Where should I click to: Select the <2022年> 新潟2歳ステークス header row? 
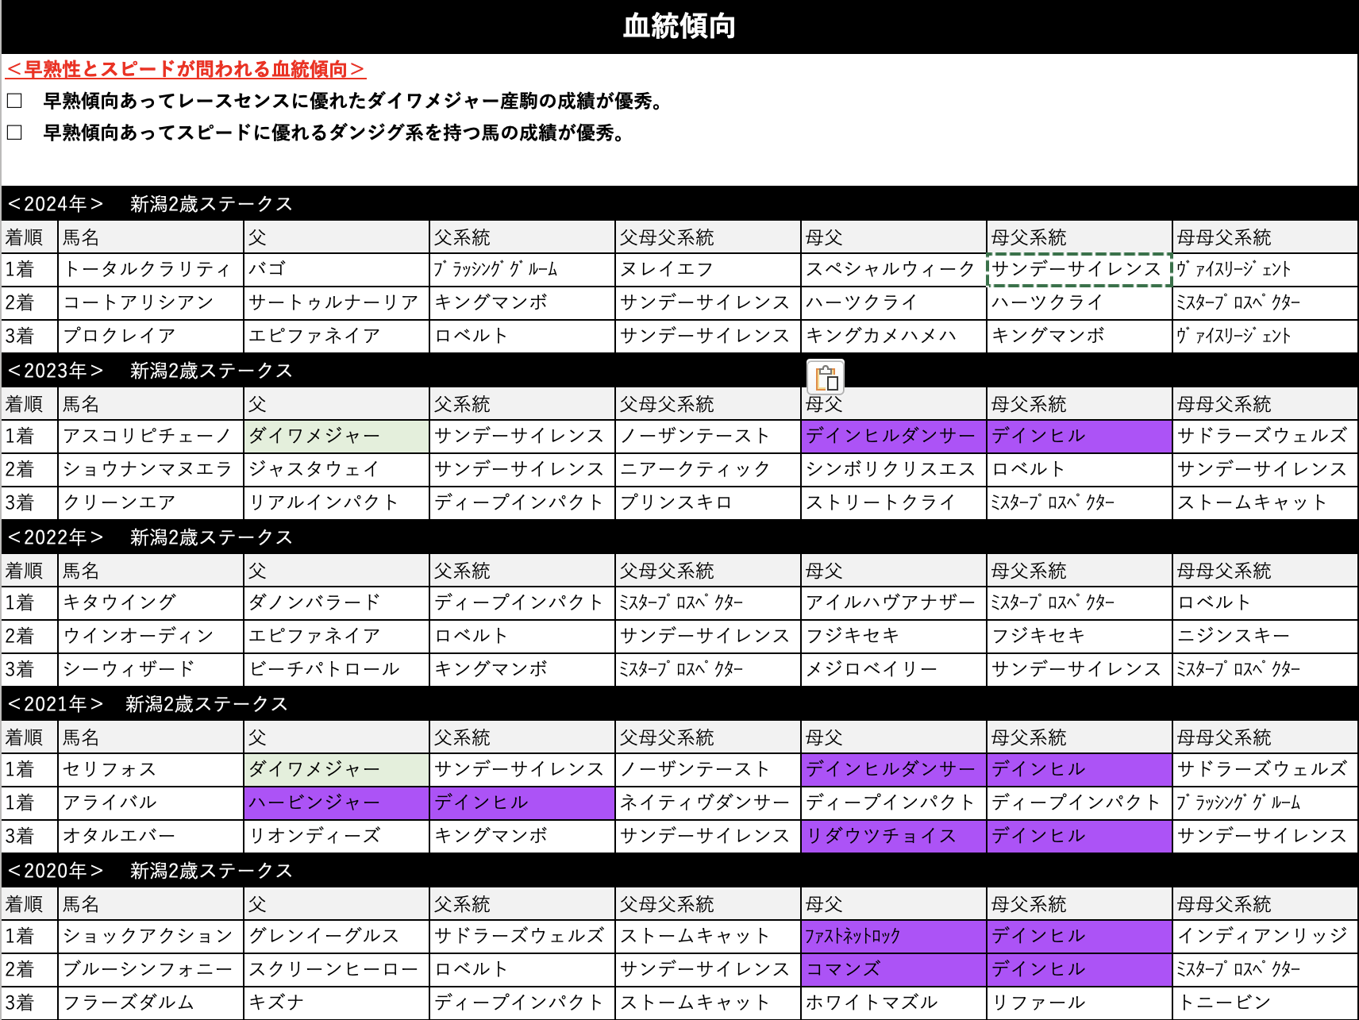coord(679,537)
